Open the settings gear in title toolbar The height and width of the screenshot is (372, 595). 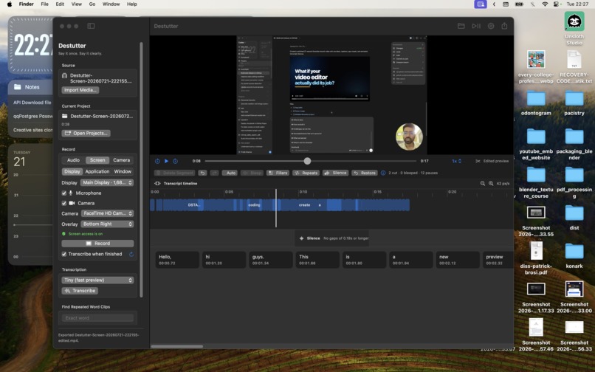491,26
